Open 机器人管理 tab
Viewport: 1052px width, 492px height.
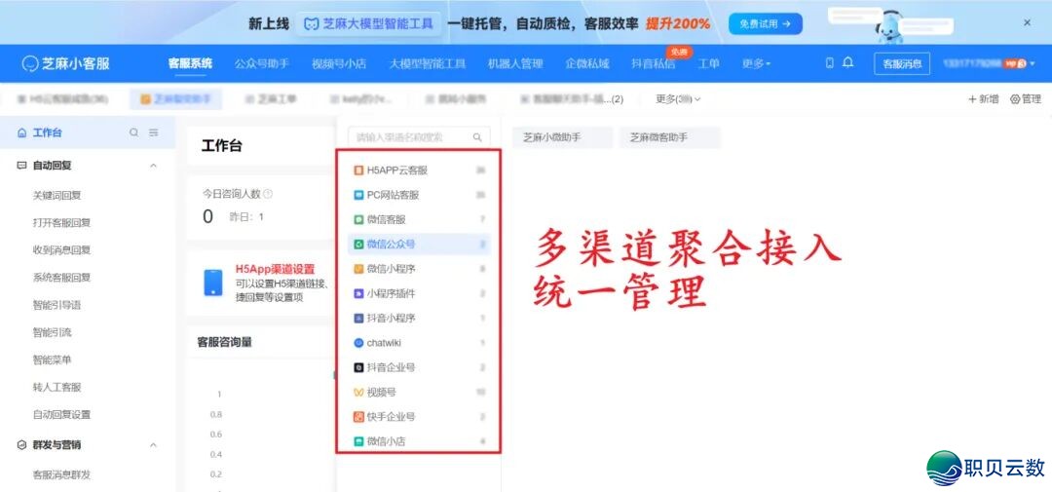coord(515,63)
